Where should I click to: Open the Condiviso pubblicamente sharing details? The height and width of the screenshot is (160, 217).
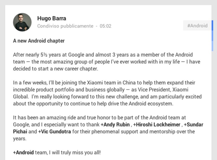pos(65,26)
